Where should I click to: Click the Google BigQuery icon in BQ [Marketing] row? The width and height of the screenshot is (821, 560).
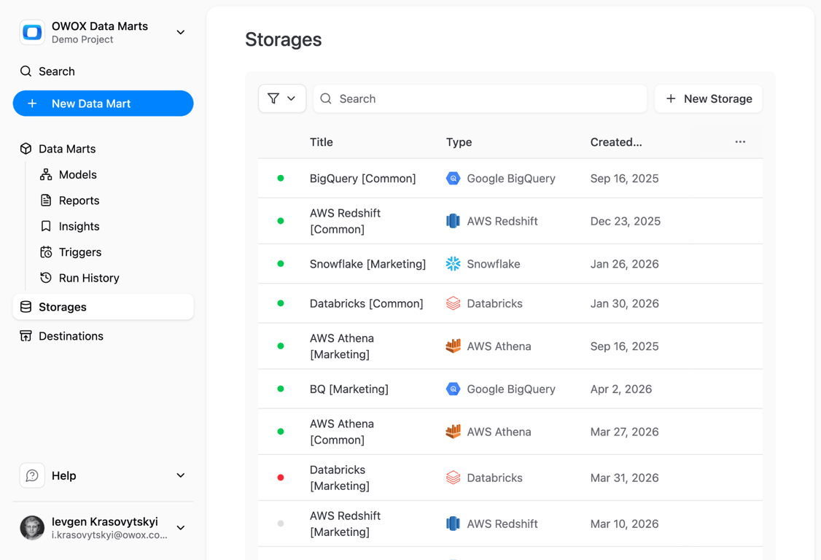pyautogui.click(x=453, y=389)
